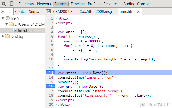172x108 pixels.
Task: Click the closing </html> tag line
Action: pos(63,104)
